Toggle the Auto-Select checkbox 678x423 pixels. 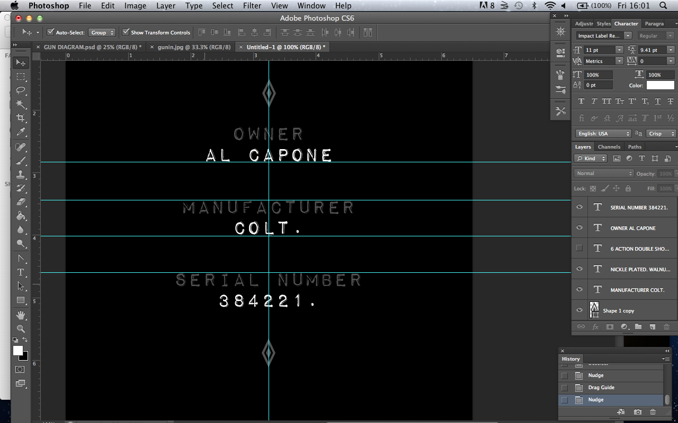tap(50, 32)
